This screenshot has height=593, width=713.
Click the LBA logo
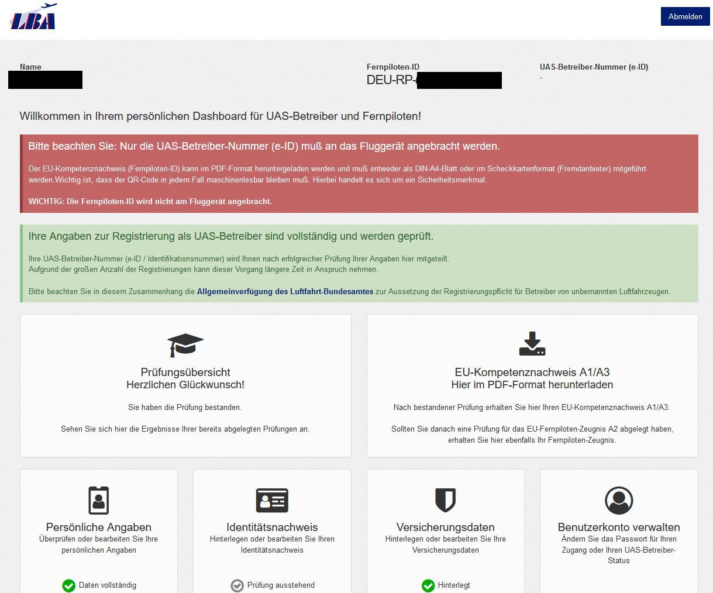click(33, 17)
